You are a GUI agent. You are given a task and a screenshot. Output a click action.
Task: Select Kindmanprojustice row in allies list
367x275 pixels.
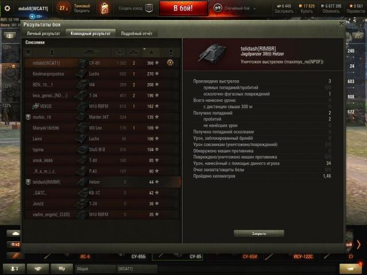[102, 74]
